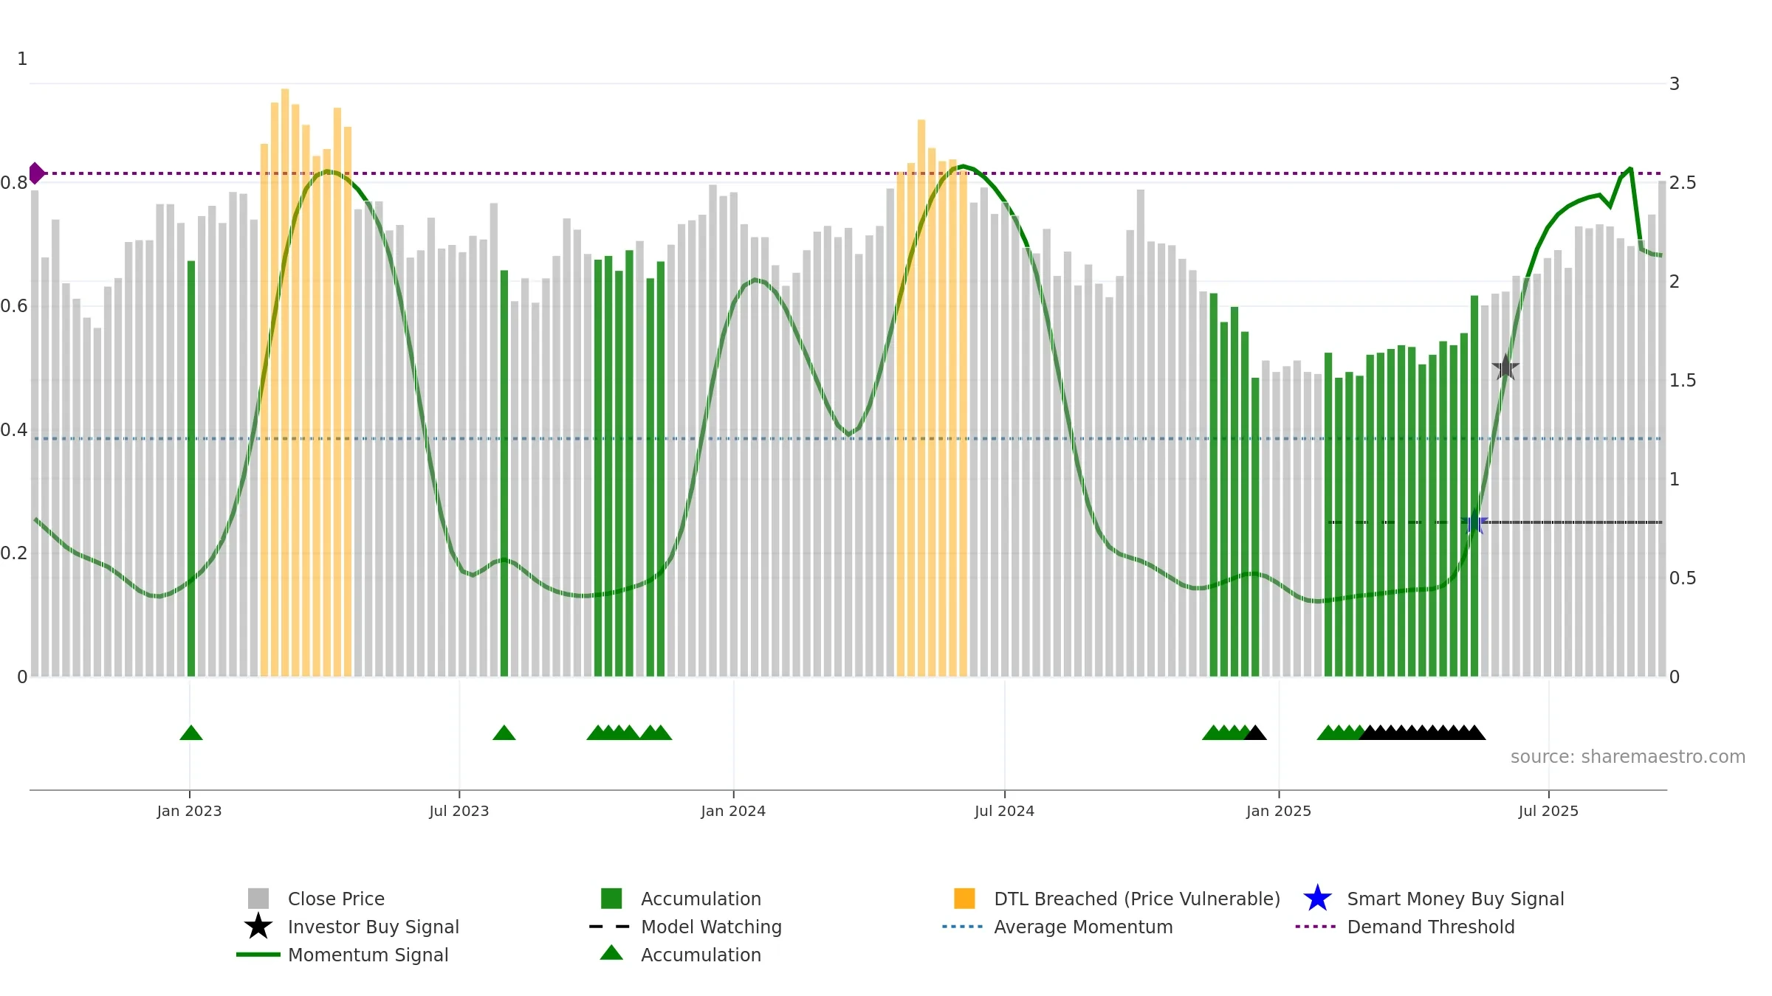Click the sharemaestro.com source text
The image size is (1772, 996).
pos(1628,757)
